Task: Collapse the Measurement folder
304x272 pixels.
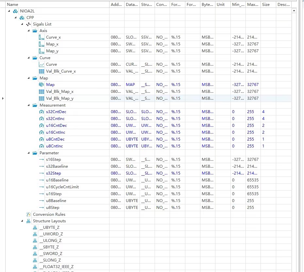Action: pyautogui.click(x=29, y=105)
